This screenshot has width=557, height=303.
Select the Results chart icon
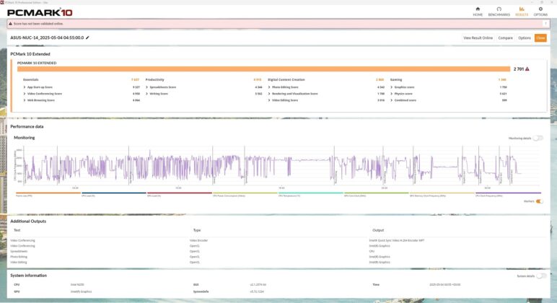[522, 9]
